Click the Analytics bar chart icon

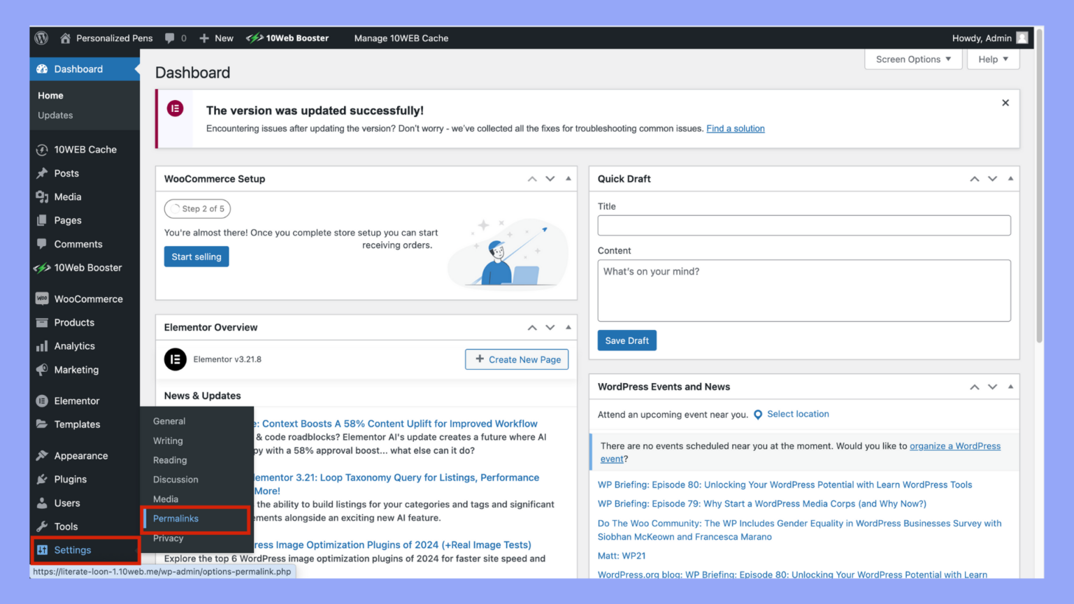42,346
